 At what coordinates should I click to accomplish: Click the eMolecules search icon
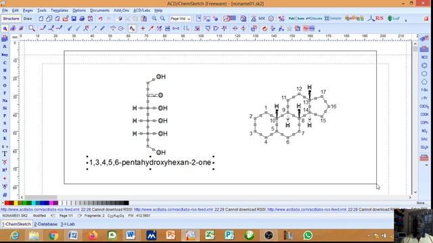point(314,18)
